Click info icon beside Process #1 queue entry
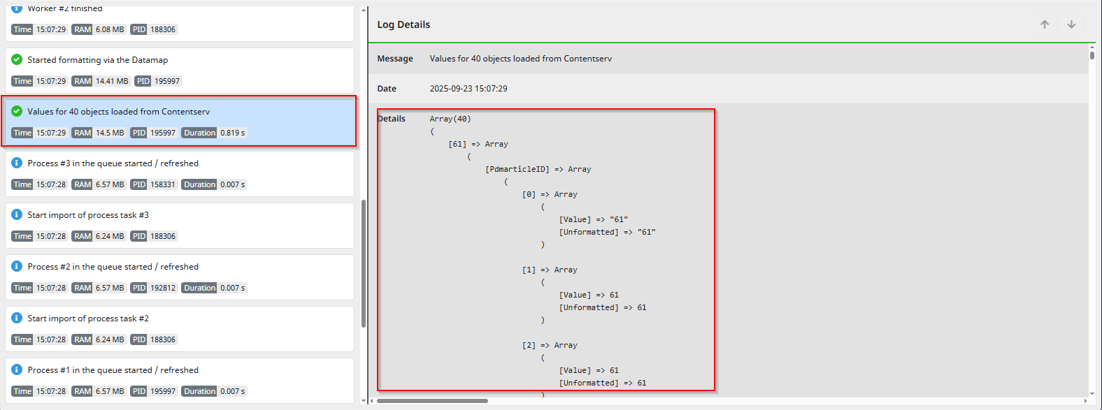 point(17,370)
